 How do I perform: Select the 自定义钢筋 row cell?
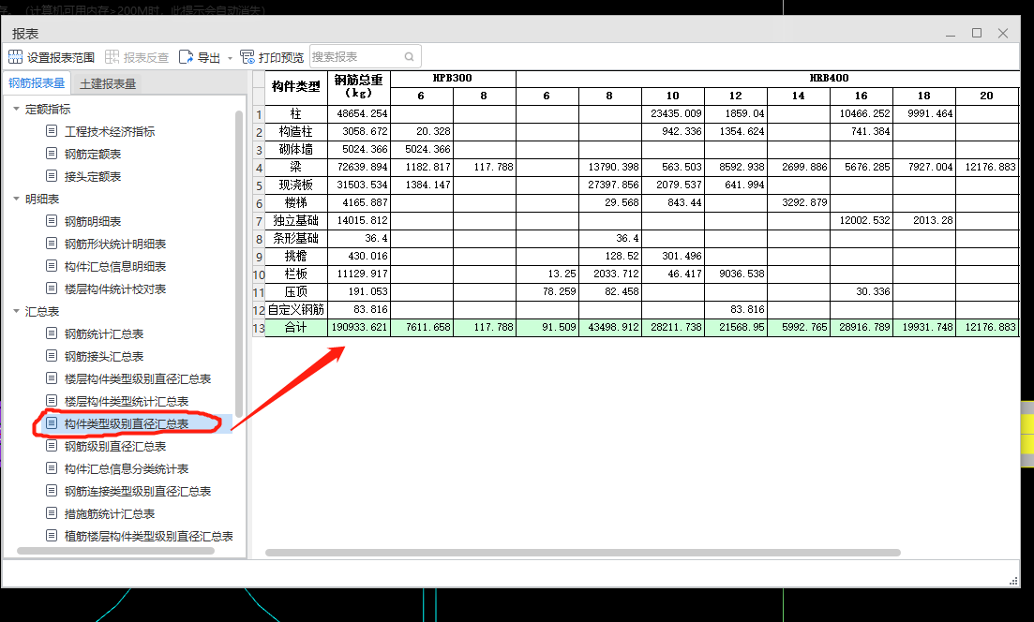pyautogui.click(x=296, y=309)
